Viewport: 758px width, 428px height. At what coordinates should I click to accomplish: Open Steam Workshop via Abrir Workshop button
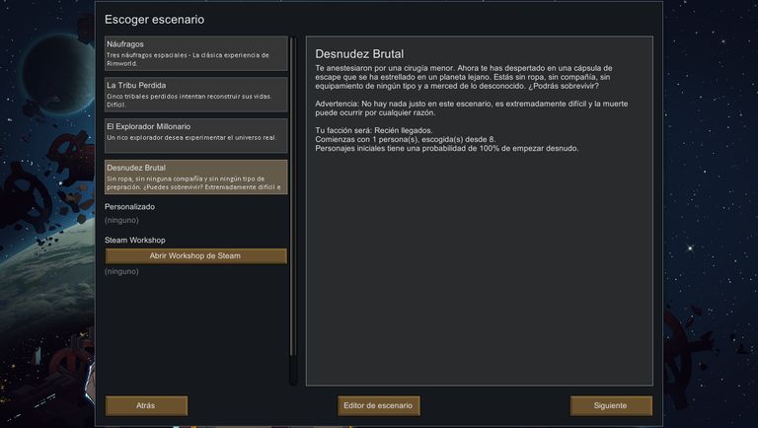click(195, 256)
